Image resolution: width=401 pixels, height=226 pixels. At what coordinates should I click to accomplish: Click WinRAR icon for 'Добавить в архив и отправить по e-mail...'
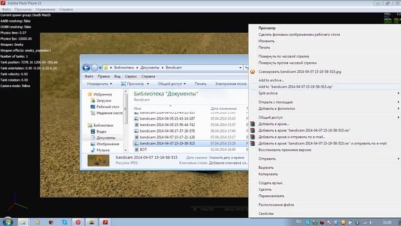coord(253,137)
